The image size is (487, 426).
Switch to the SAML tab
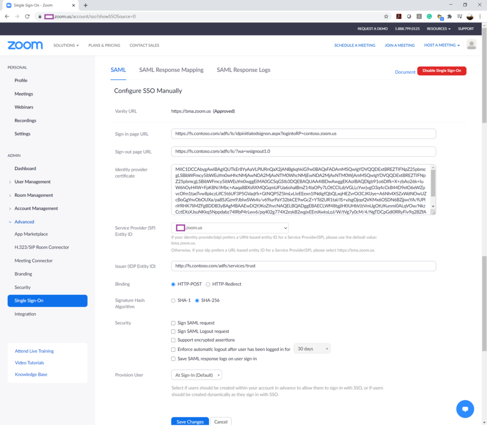coord(118,70)
